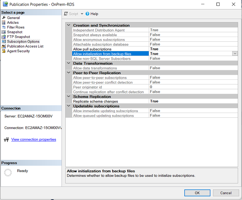The height and width of the screenshot is (200, 242).
Task: Open View connection properties link
Action: (x=34, y=139)
